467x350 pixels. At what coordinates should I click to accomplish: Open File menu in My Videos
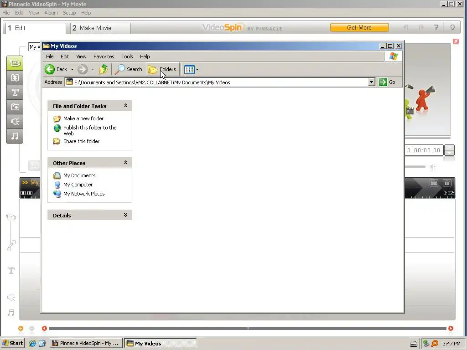point(50,57)
